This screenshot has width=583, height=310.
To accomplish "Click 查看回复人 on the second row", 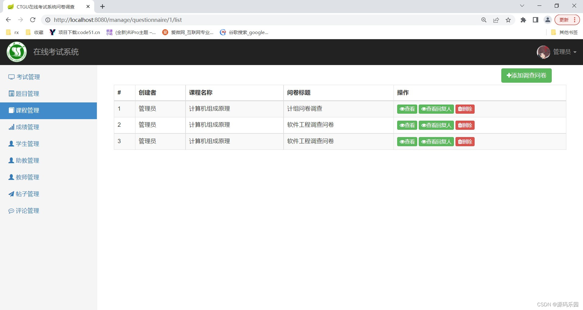I will pos(436,125).
